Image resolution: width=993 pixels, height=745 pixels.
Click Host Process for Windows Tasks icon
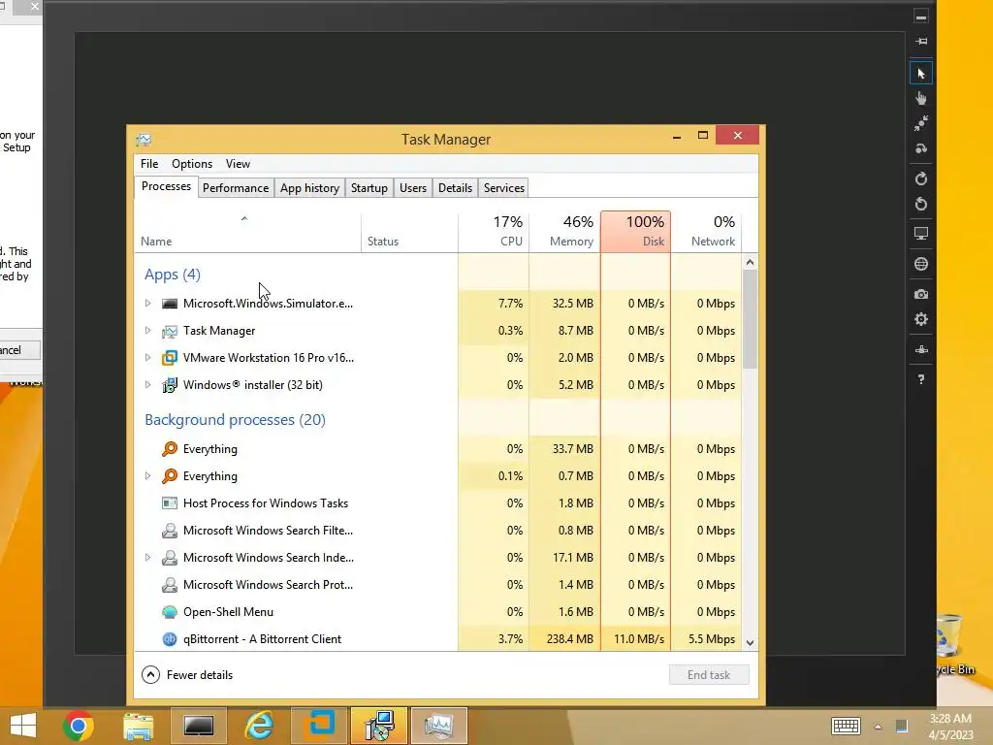click(x=169, y=503)
